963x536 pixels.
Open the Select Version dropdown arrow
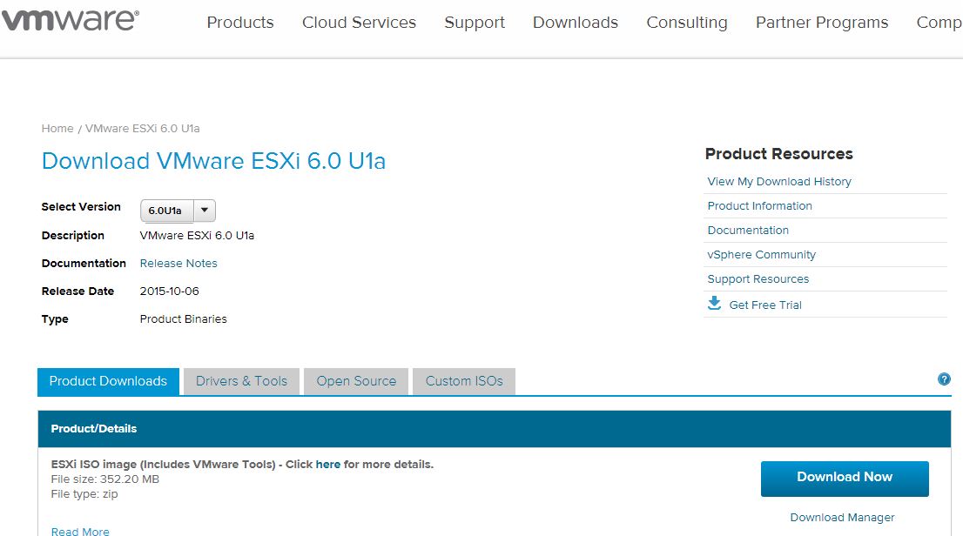(205, 210)
